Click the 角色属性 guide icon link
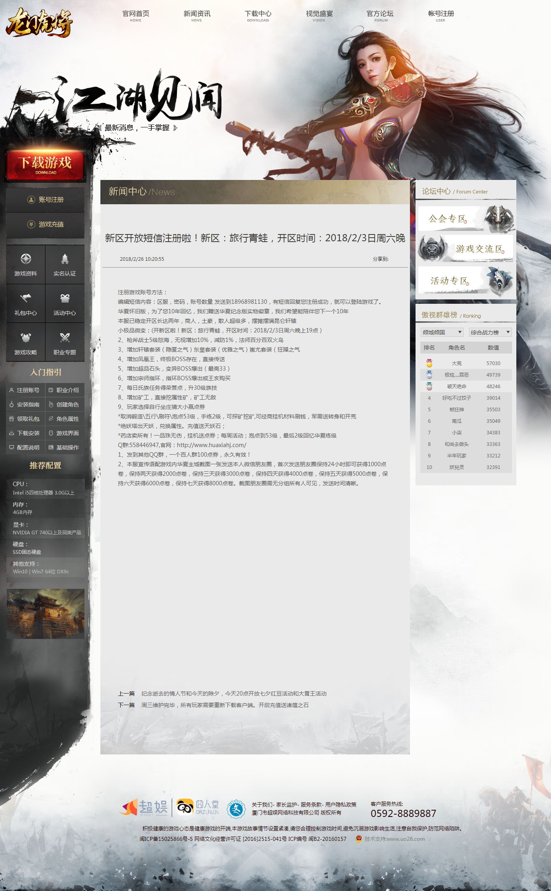Viewport: 551px width, 891px height. (x=64, y=419)
